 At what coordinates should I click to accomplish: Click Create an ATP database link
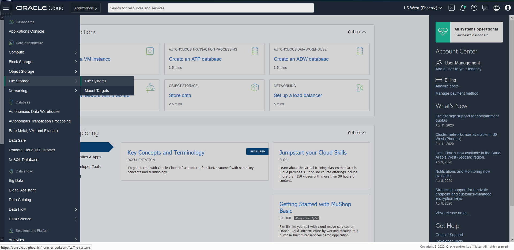(195, 59)
